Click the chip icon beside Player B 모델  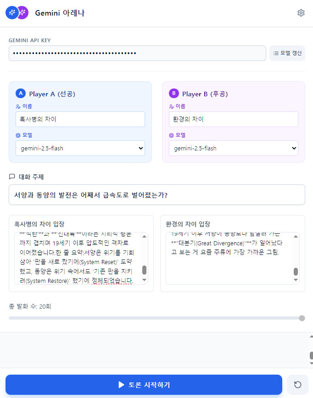tap(171, 135)
